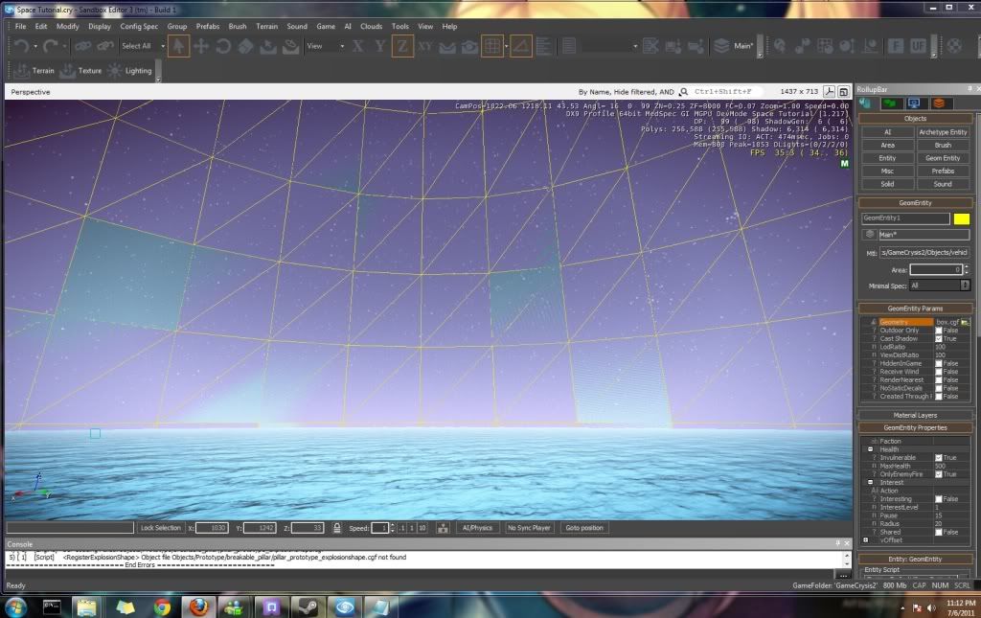Lock movement to the Y axis
This screenshot has width=981, height=618.
(379, 46)
